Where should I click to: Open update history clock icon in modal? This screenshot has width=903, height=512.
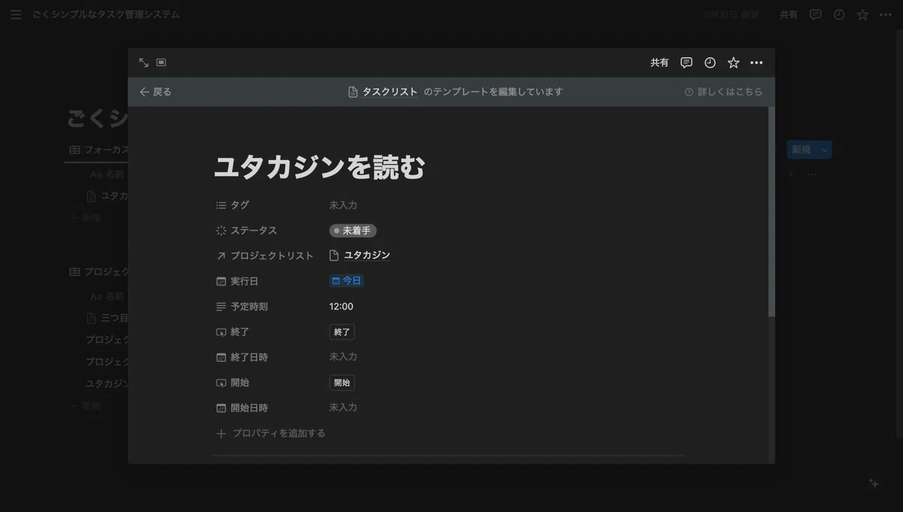tap(710, 62)
